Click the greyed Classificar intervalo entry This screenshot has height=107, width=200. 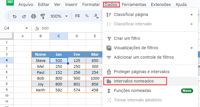(x=150, y=24)
